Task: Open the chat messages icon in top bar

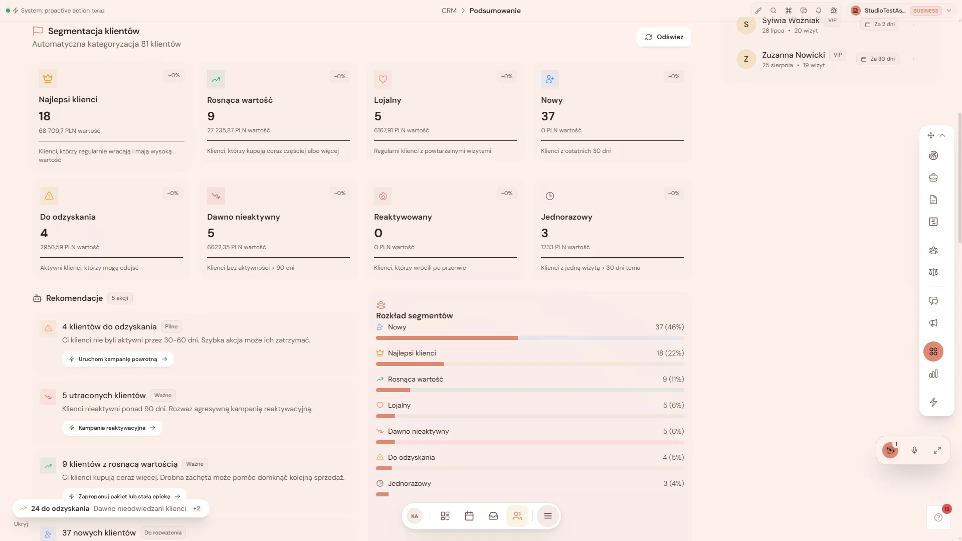Action: click(804, 11)
